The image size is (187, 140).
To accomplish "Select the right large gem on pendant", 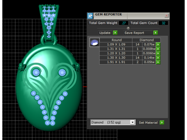I will tap(62, 73).
